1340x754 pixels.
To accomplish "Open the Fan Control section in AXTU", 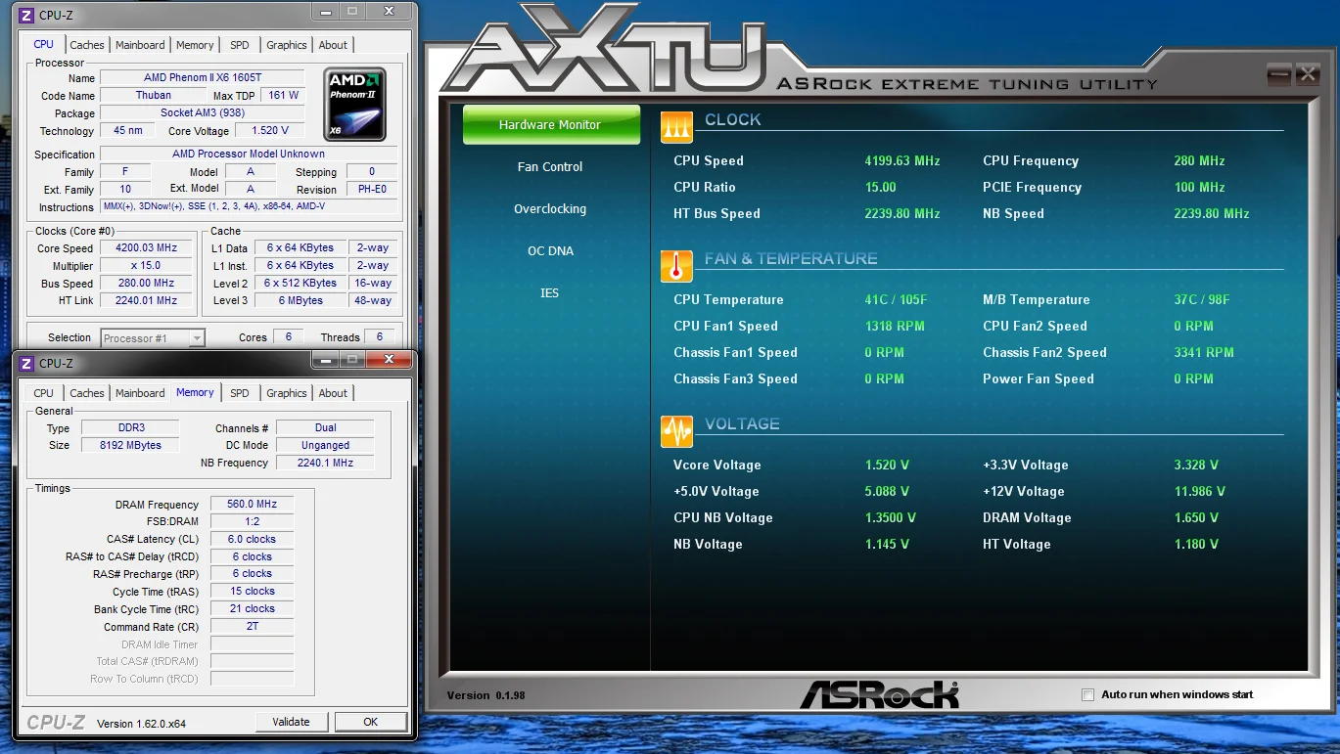I will (550, 167).
